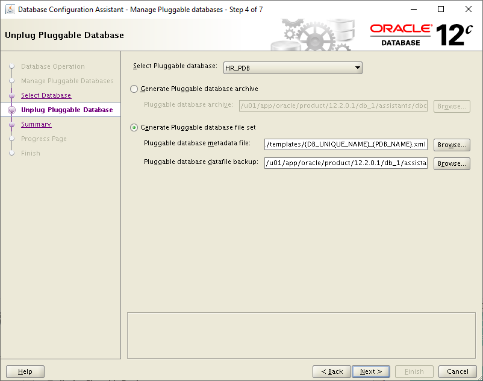Click the Unplug Pluggable Database step
Image resolution: width=483 pixels, height=381 pixels.
(67, 110)
